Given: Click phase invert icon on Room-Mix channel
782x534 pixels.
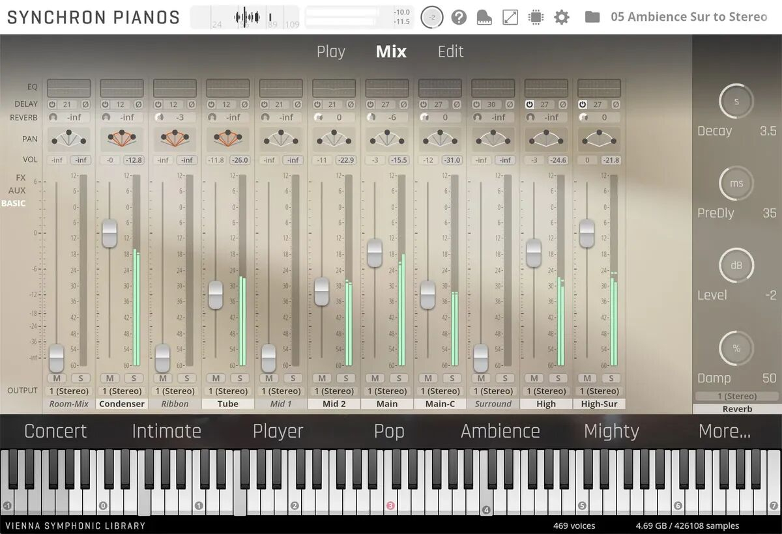Looking at the screenshot, I should pos(85,104).
